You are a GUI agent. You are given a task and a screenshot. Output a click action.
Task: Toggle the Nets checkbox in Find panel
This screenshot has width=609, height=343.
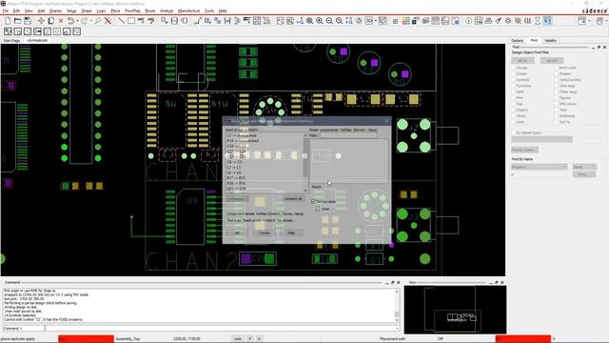coord(514,91)
